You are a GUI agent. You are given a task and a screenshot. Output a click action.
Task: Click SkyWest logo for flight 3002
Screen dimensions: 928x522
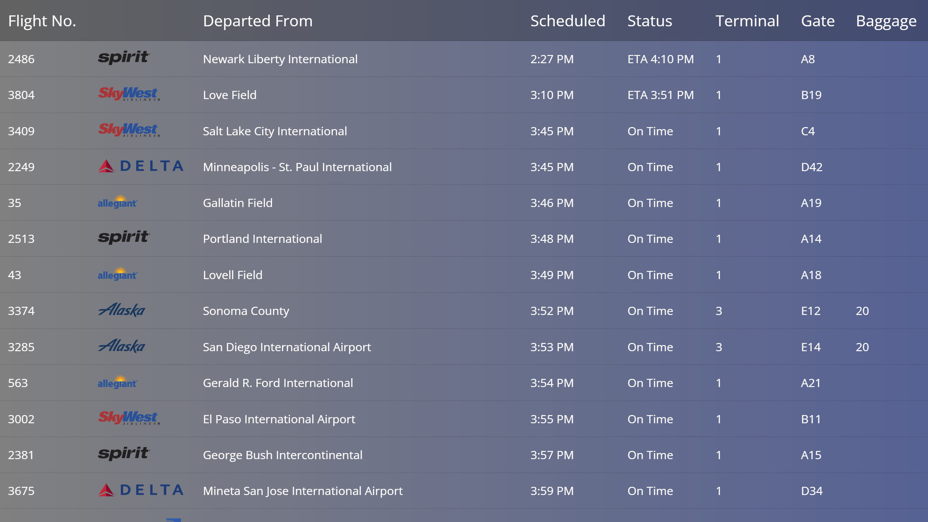point(129,418)
